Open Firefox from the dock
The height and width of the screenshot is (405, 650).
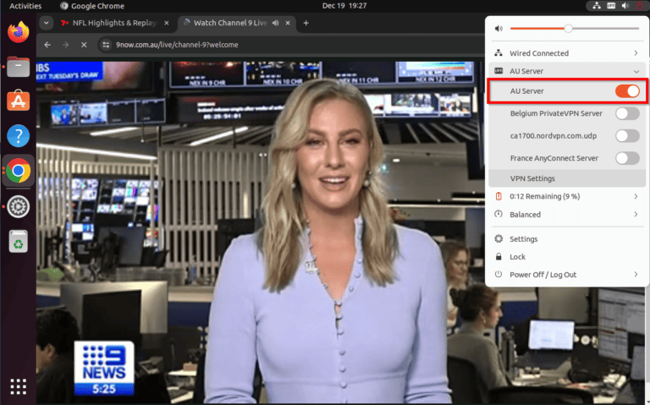(x=18, y=32)
